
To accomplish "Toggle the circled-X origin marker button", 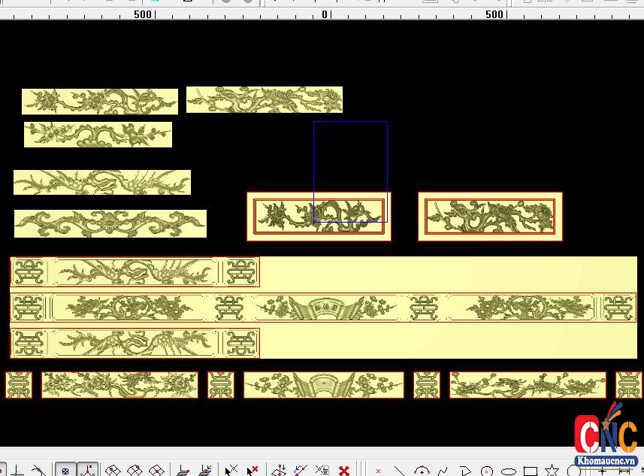I will pos(66,469).
